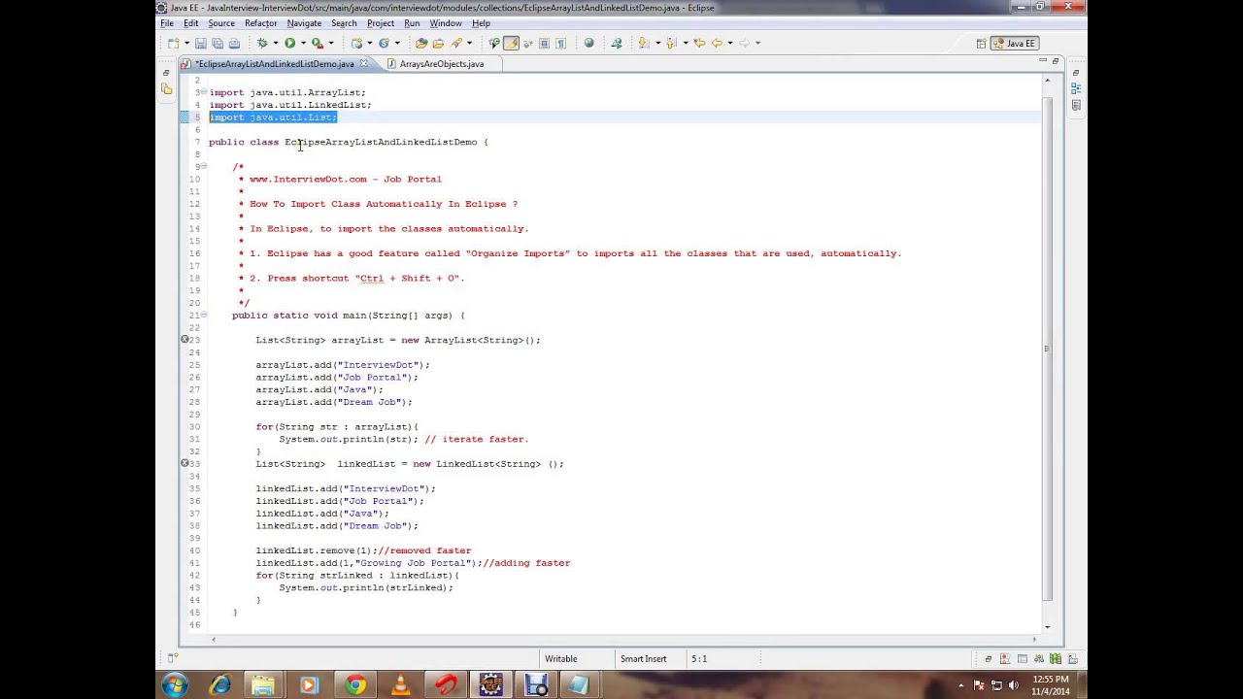Click the Package Explorer icon in left trim
Viewport: 1243px width, 699px height.
166,88
